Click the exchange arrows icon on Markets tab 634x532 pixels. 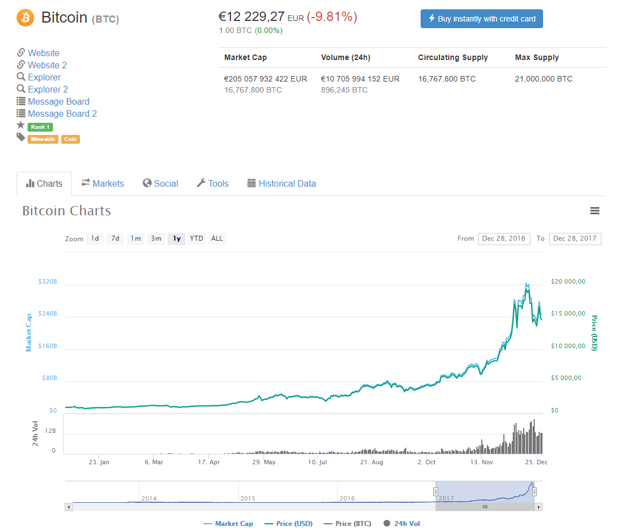[x=85, y=183]
